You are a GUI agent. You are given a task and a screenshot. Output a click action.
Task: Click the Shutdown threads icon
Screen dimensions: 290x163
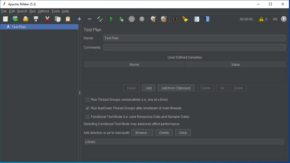(142, 19)
